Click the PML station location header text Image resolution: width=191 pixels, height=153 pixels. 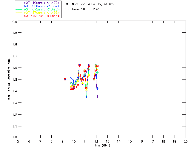(89, 4)
